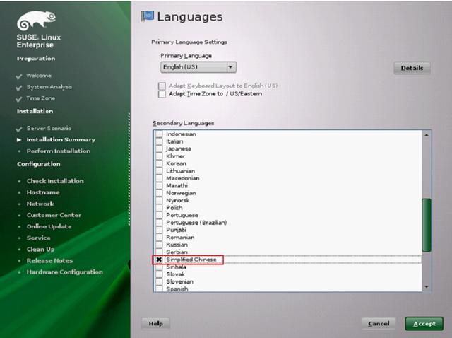The width and height of the screenshot is (452, 338).
Task: Select Release Notes in the sidebar
Action: pyautogui.click(x=49, y=261)
